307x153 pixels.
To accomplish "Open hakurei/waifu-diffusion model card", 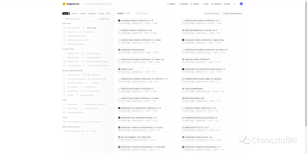I will 212,61.
